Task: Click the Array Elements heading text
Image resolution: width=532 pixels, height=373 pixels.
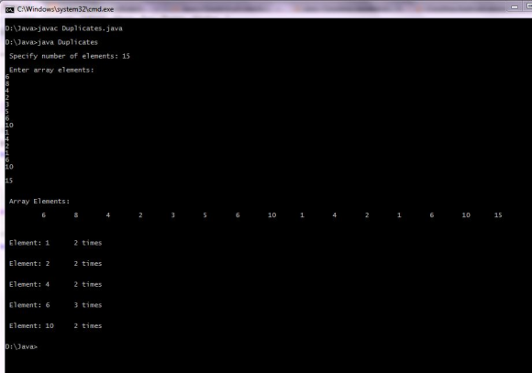Action: (x=39, y=202)
